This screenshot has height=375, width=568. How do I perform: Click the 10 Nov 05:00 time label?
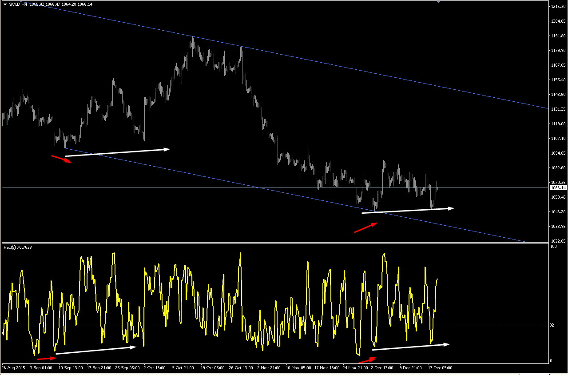pyautogui.click(x=298, y=368)
